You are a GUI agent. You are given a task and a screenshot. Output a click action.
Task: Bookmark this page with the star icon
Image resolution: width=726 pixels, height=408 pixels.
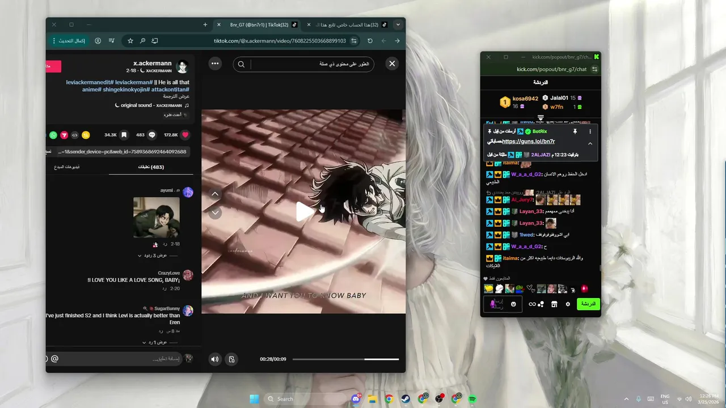130,41
